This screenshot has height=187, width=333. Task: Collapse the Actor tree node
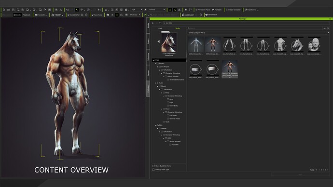(155, 83)
